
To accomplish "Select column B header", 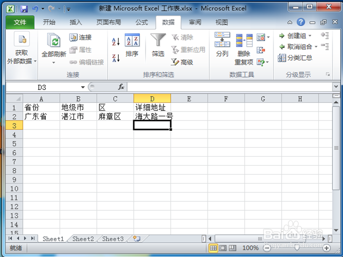I will [78, 99].
